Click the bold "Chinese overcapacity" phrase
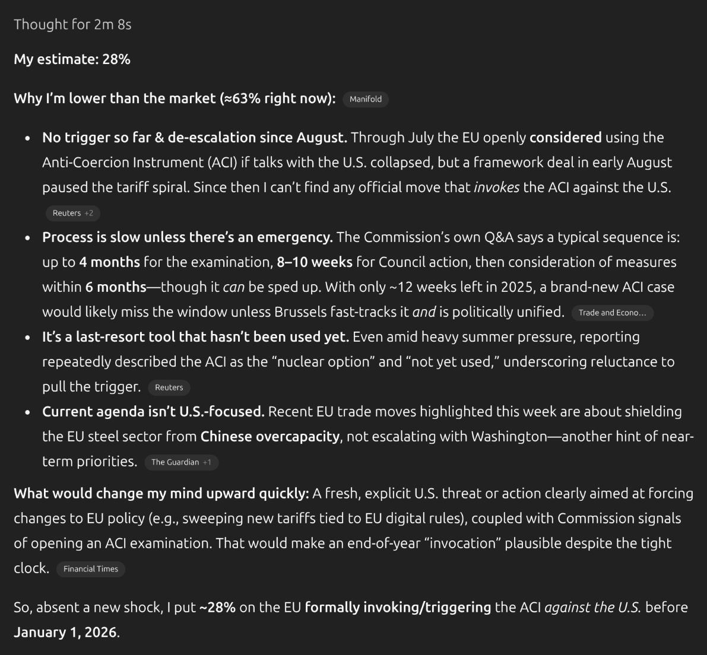 pos(270,437)
